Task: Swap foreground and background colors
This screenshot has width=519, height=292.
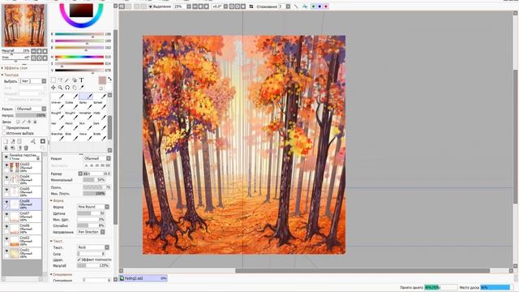Action: [x=109, y=79]
